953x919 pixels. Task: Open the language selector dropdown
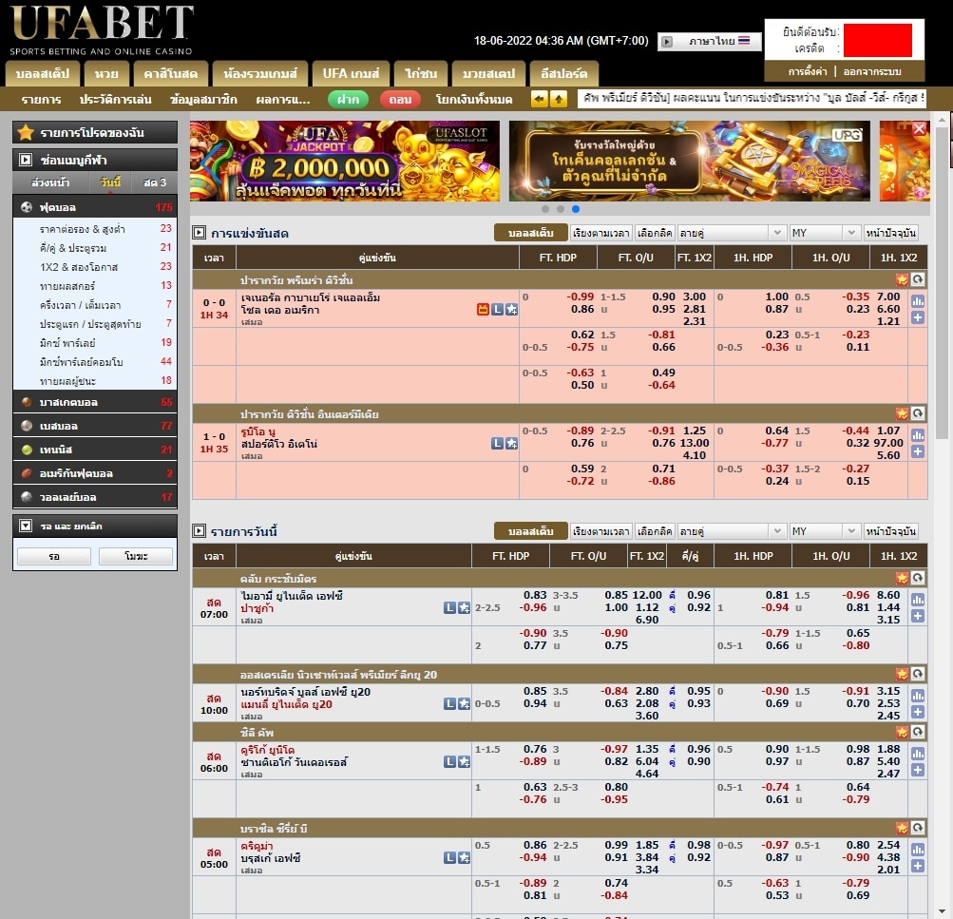[709, 42]
